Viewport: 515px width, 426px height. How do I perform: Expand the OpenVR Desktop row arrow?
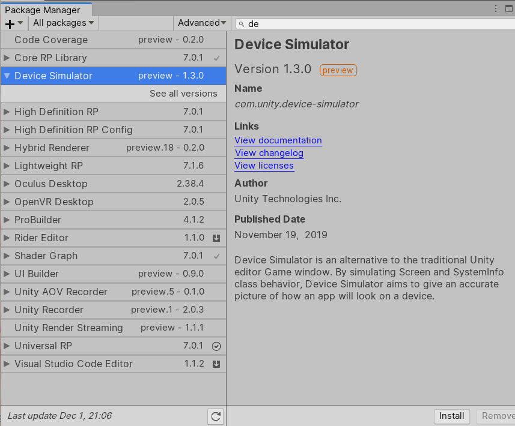(7, 202)
